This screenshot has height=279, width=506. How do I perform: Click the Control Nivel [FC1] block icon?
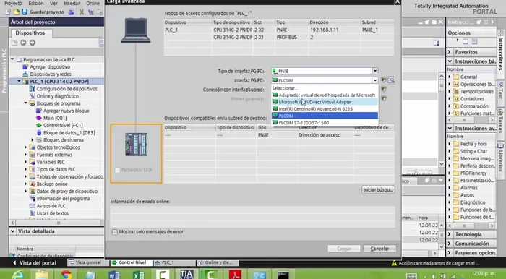39,126
